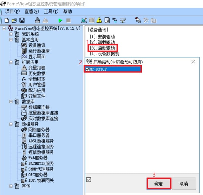Image resolution: width=203 pixels, height=195 pixels.
Task: Click the yellow warning triangle toolbar icon
Action: (99, 20)
